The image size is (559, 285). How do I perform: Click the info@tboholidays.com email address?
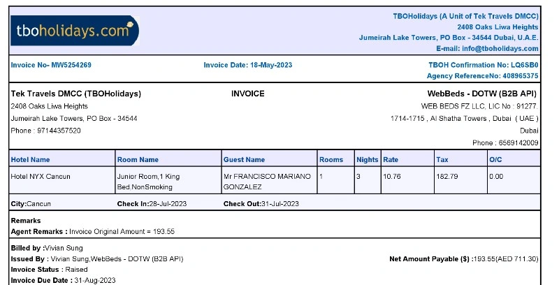click(500, 48)
